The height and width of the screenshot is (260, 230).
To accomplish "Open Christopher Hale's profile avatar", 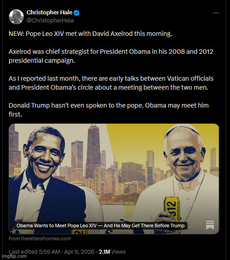I will (16, 17).
